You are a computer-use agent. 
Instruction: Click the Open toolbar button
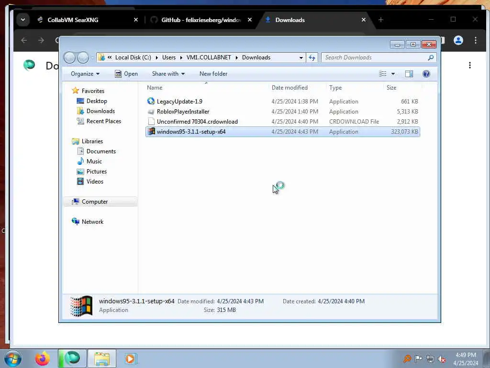tap(126, 74)
